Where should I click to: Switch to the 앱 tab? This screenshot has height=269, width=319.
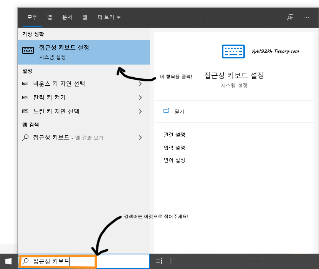(x=50, y=17)
